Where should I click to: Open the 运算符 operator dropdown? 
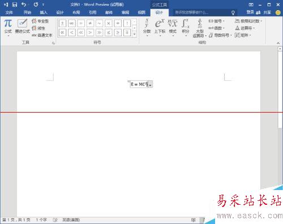pos(245,28)
